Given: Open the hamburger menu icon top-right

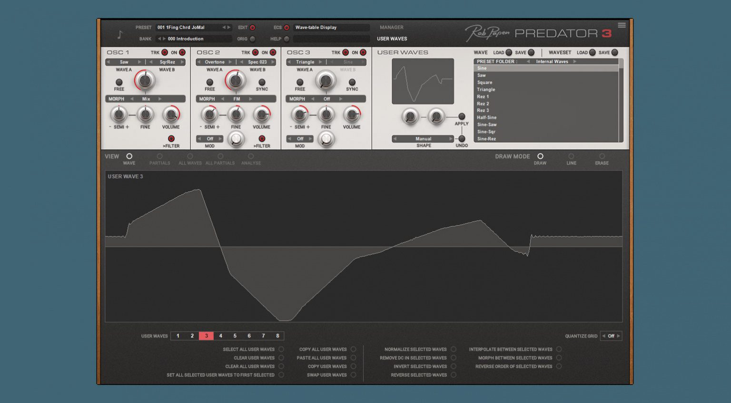Looking at the screenshot, I should click(622, 25).
